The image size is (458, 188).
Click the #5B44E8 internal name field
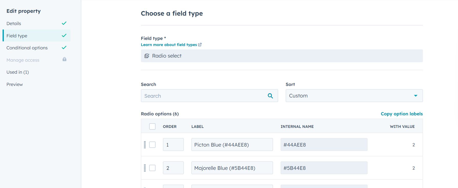[x=324, y=168]
